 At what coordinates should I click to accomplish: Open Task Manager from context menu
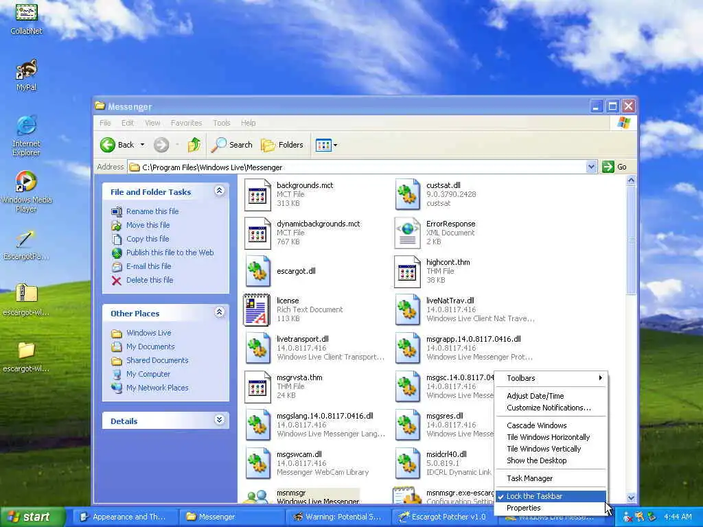coord(551,478)
